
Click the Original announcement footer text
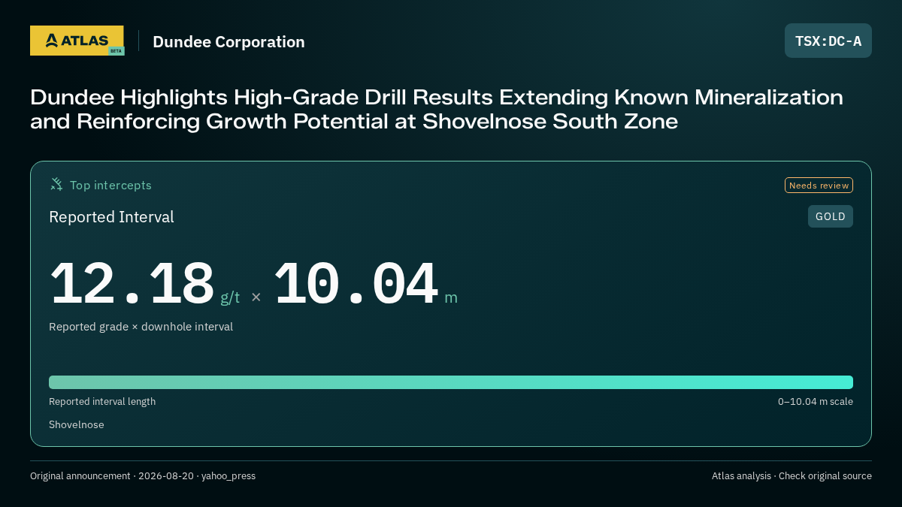143,476
